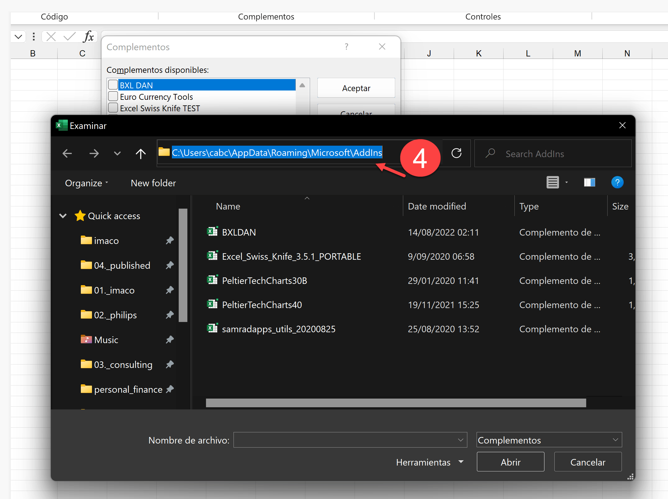Enable Euro Currency Tools add-in

[x=113, y=96]
